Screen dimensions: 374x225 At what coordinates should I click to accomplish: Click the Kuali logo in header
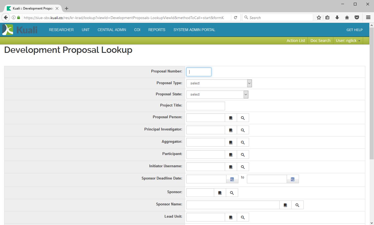(20, 30)
